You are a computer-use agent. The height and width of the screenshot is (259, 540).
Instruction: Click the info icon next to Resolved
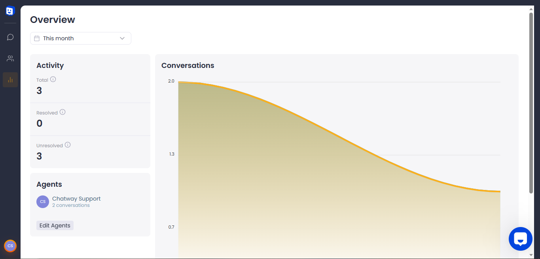(63, 112)
